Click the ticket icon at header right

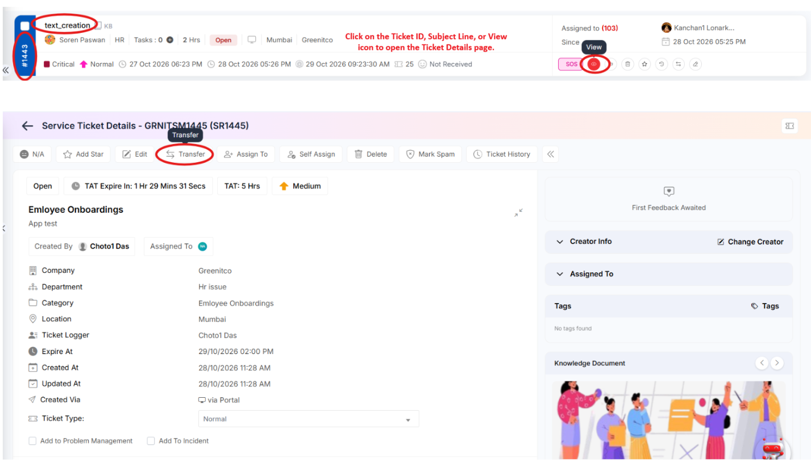pos(789,126)
